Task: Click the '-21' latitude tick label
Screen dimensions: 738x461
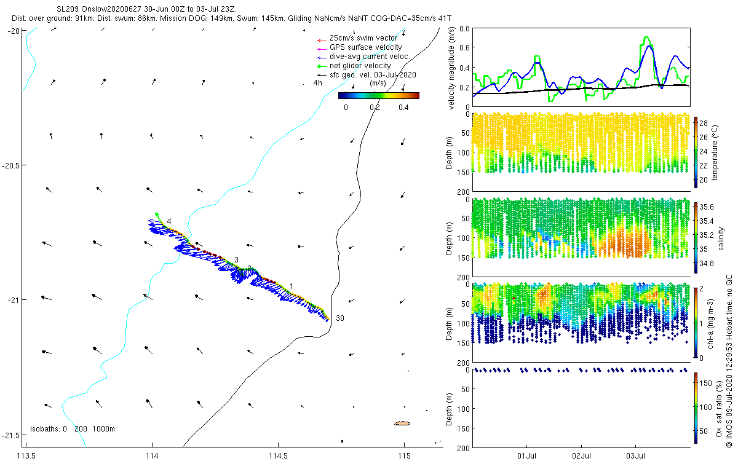Action: 13,300
